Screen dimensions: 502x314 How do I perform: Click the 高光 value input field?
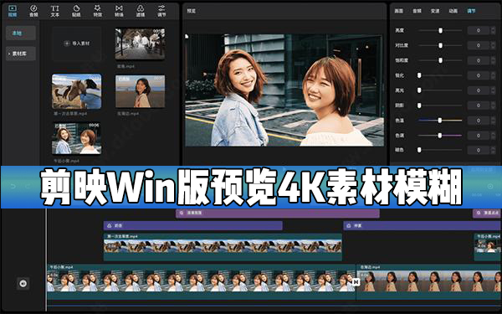coord(479,90)
